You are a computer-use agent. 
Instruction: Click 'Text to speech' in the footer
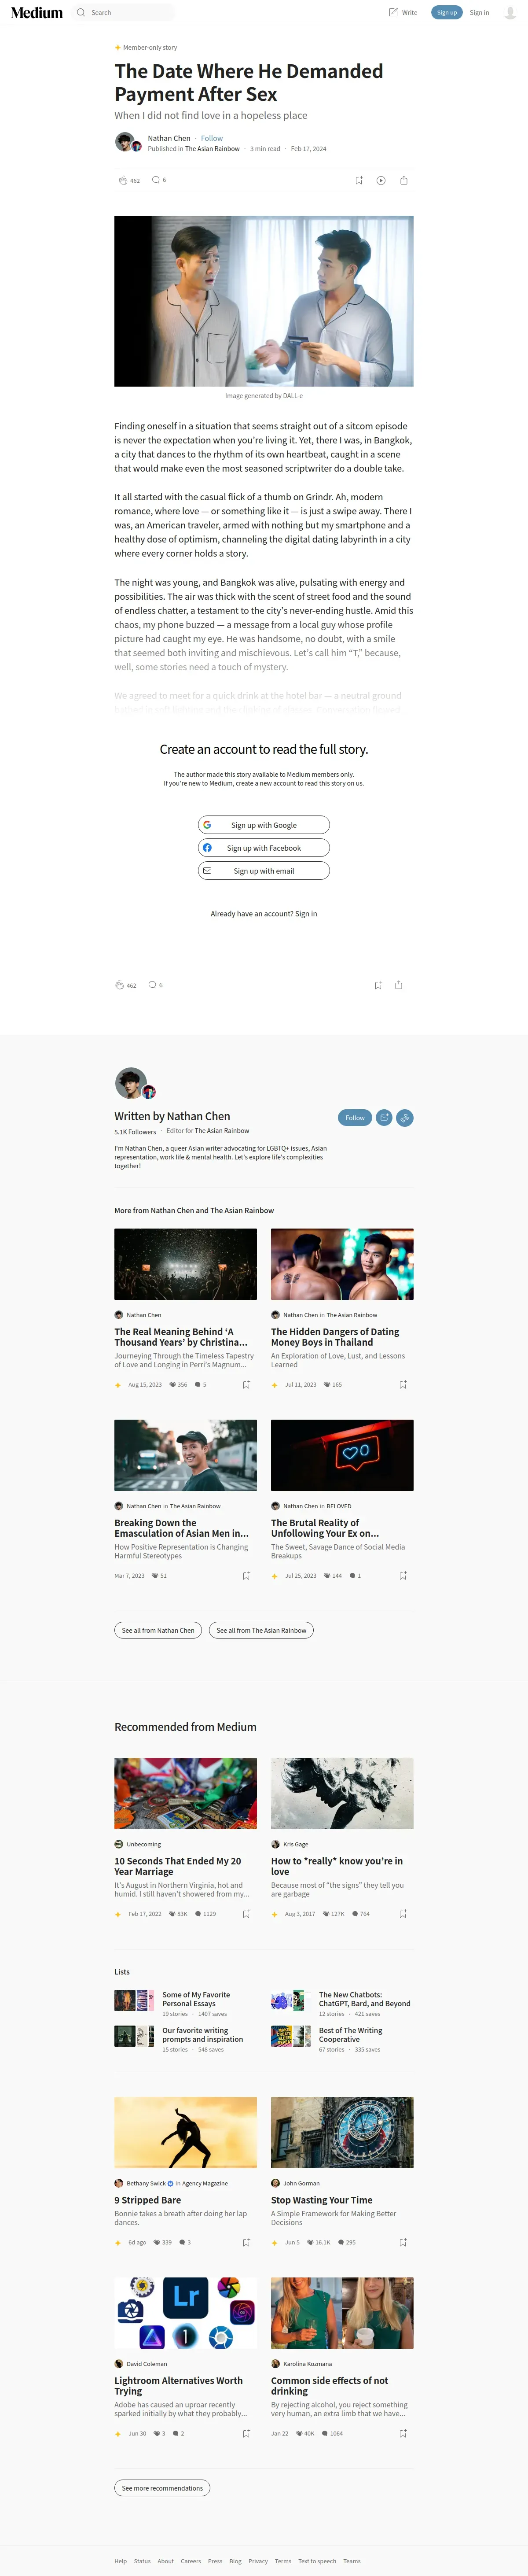coord(317,2561)
